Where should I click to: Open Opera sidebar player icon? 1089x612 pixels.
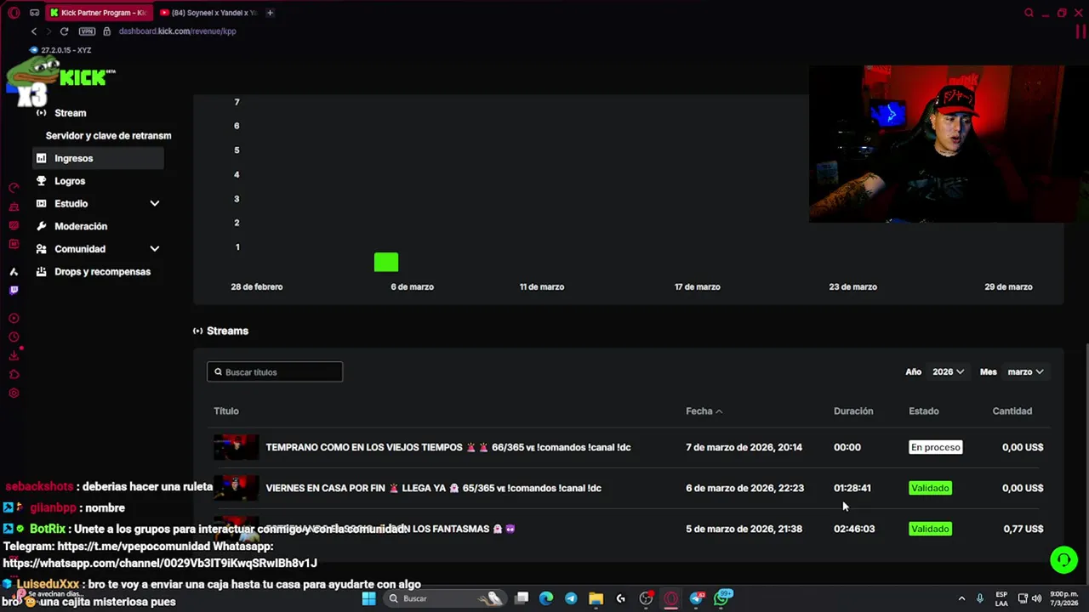pos(14,319)
